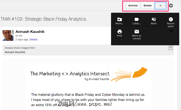The image size is (181, 110).
Task: Click the Move to folder icon
Action: coord(119,19)
